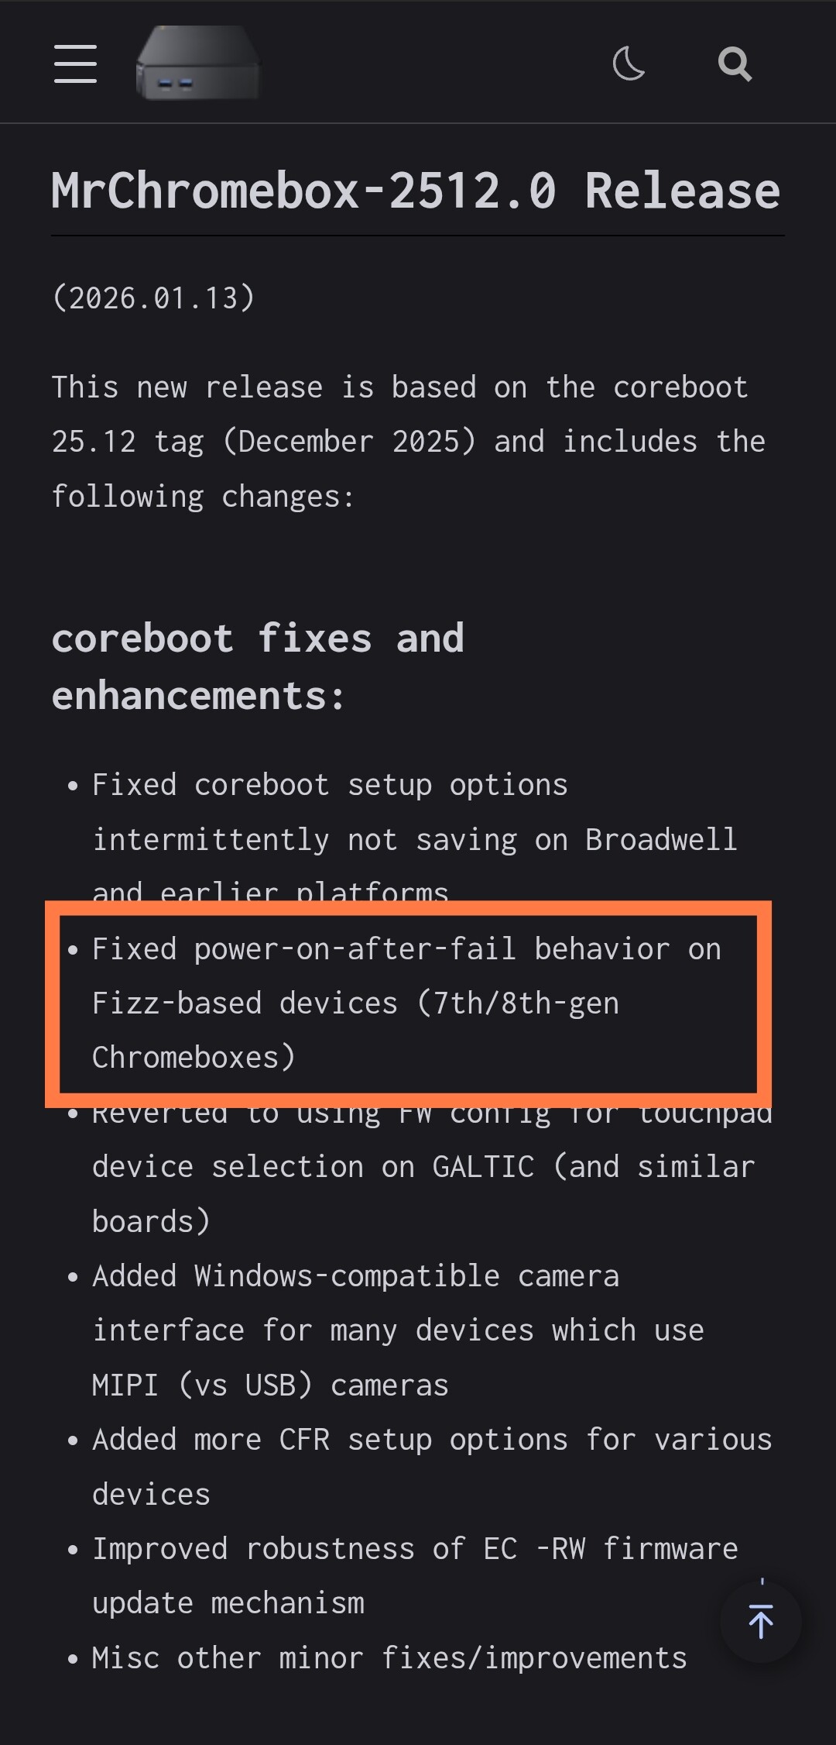Click the EC -RW firmware update bullet
This screenshot has height=1745, width=836.
coord(414,1550)
